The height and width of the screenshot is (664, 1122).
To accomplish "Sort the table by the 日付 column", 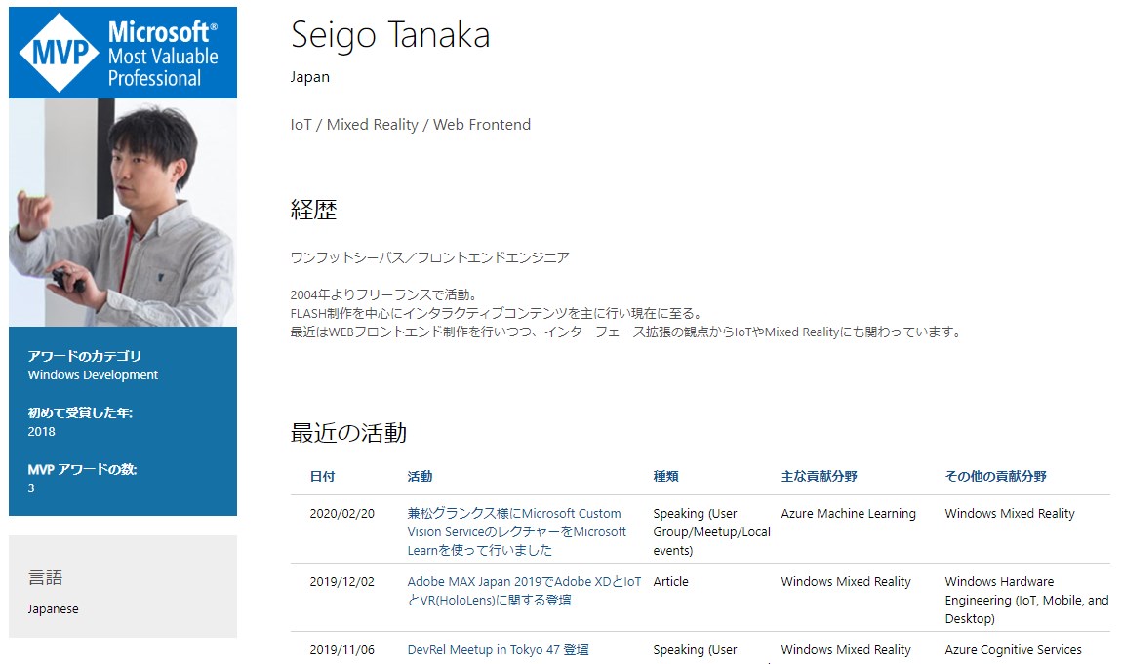I will pos(322,477).
